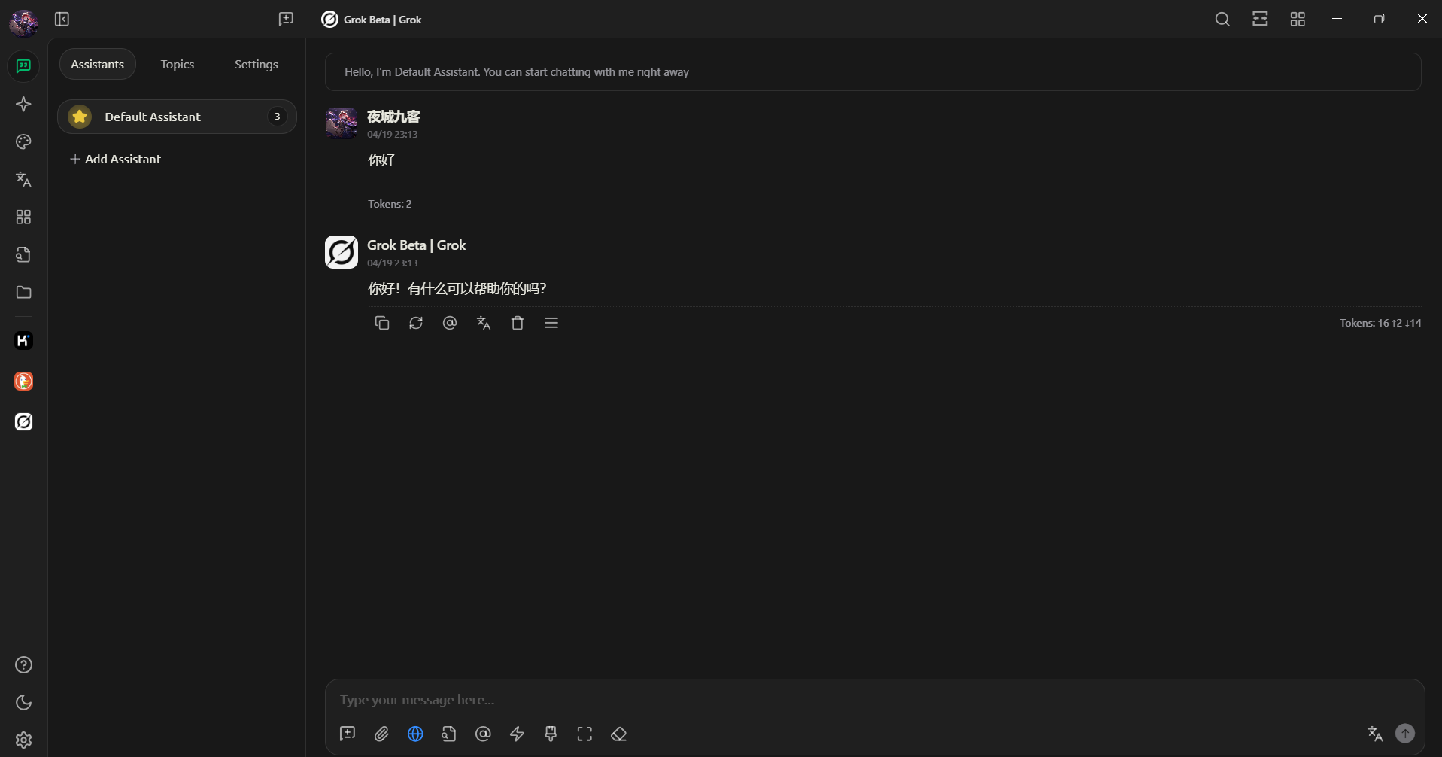Open the app Settings gear icon
1442x757 pixels.
click(23, 740)
